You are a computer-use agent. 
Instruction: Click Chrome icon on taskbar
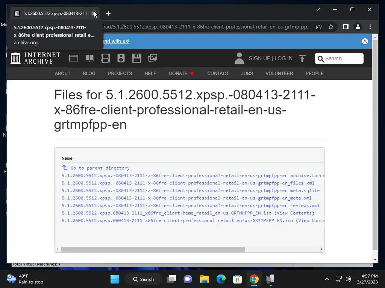(254, 279)
